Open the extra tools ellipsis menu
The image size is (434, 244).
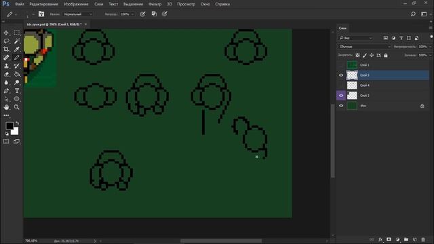tap(6, 115)
